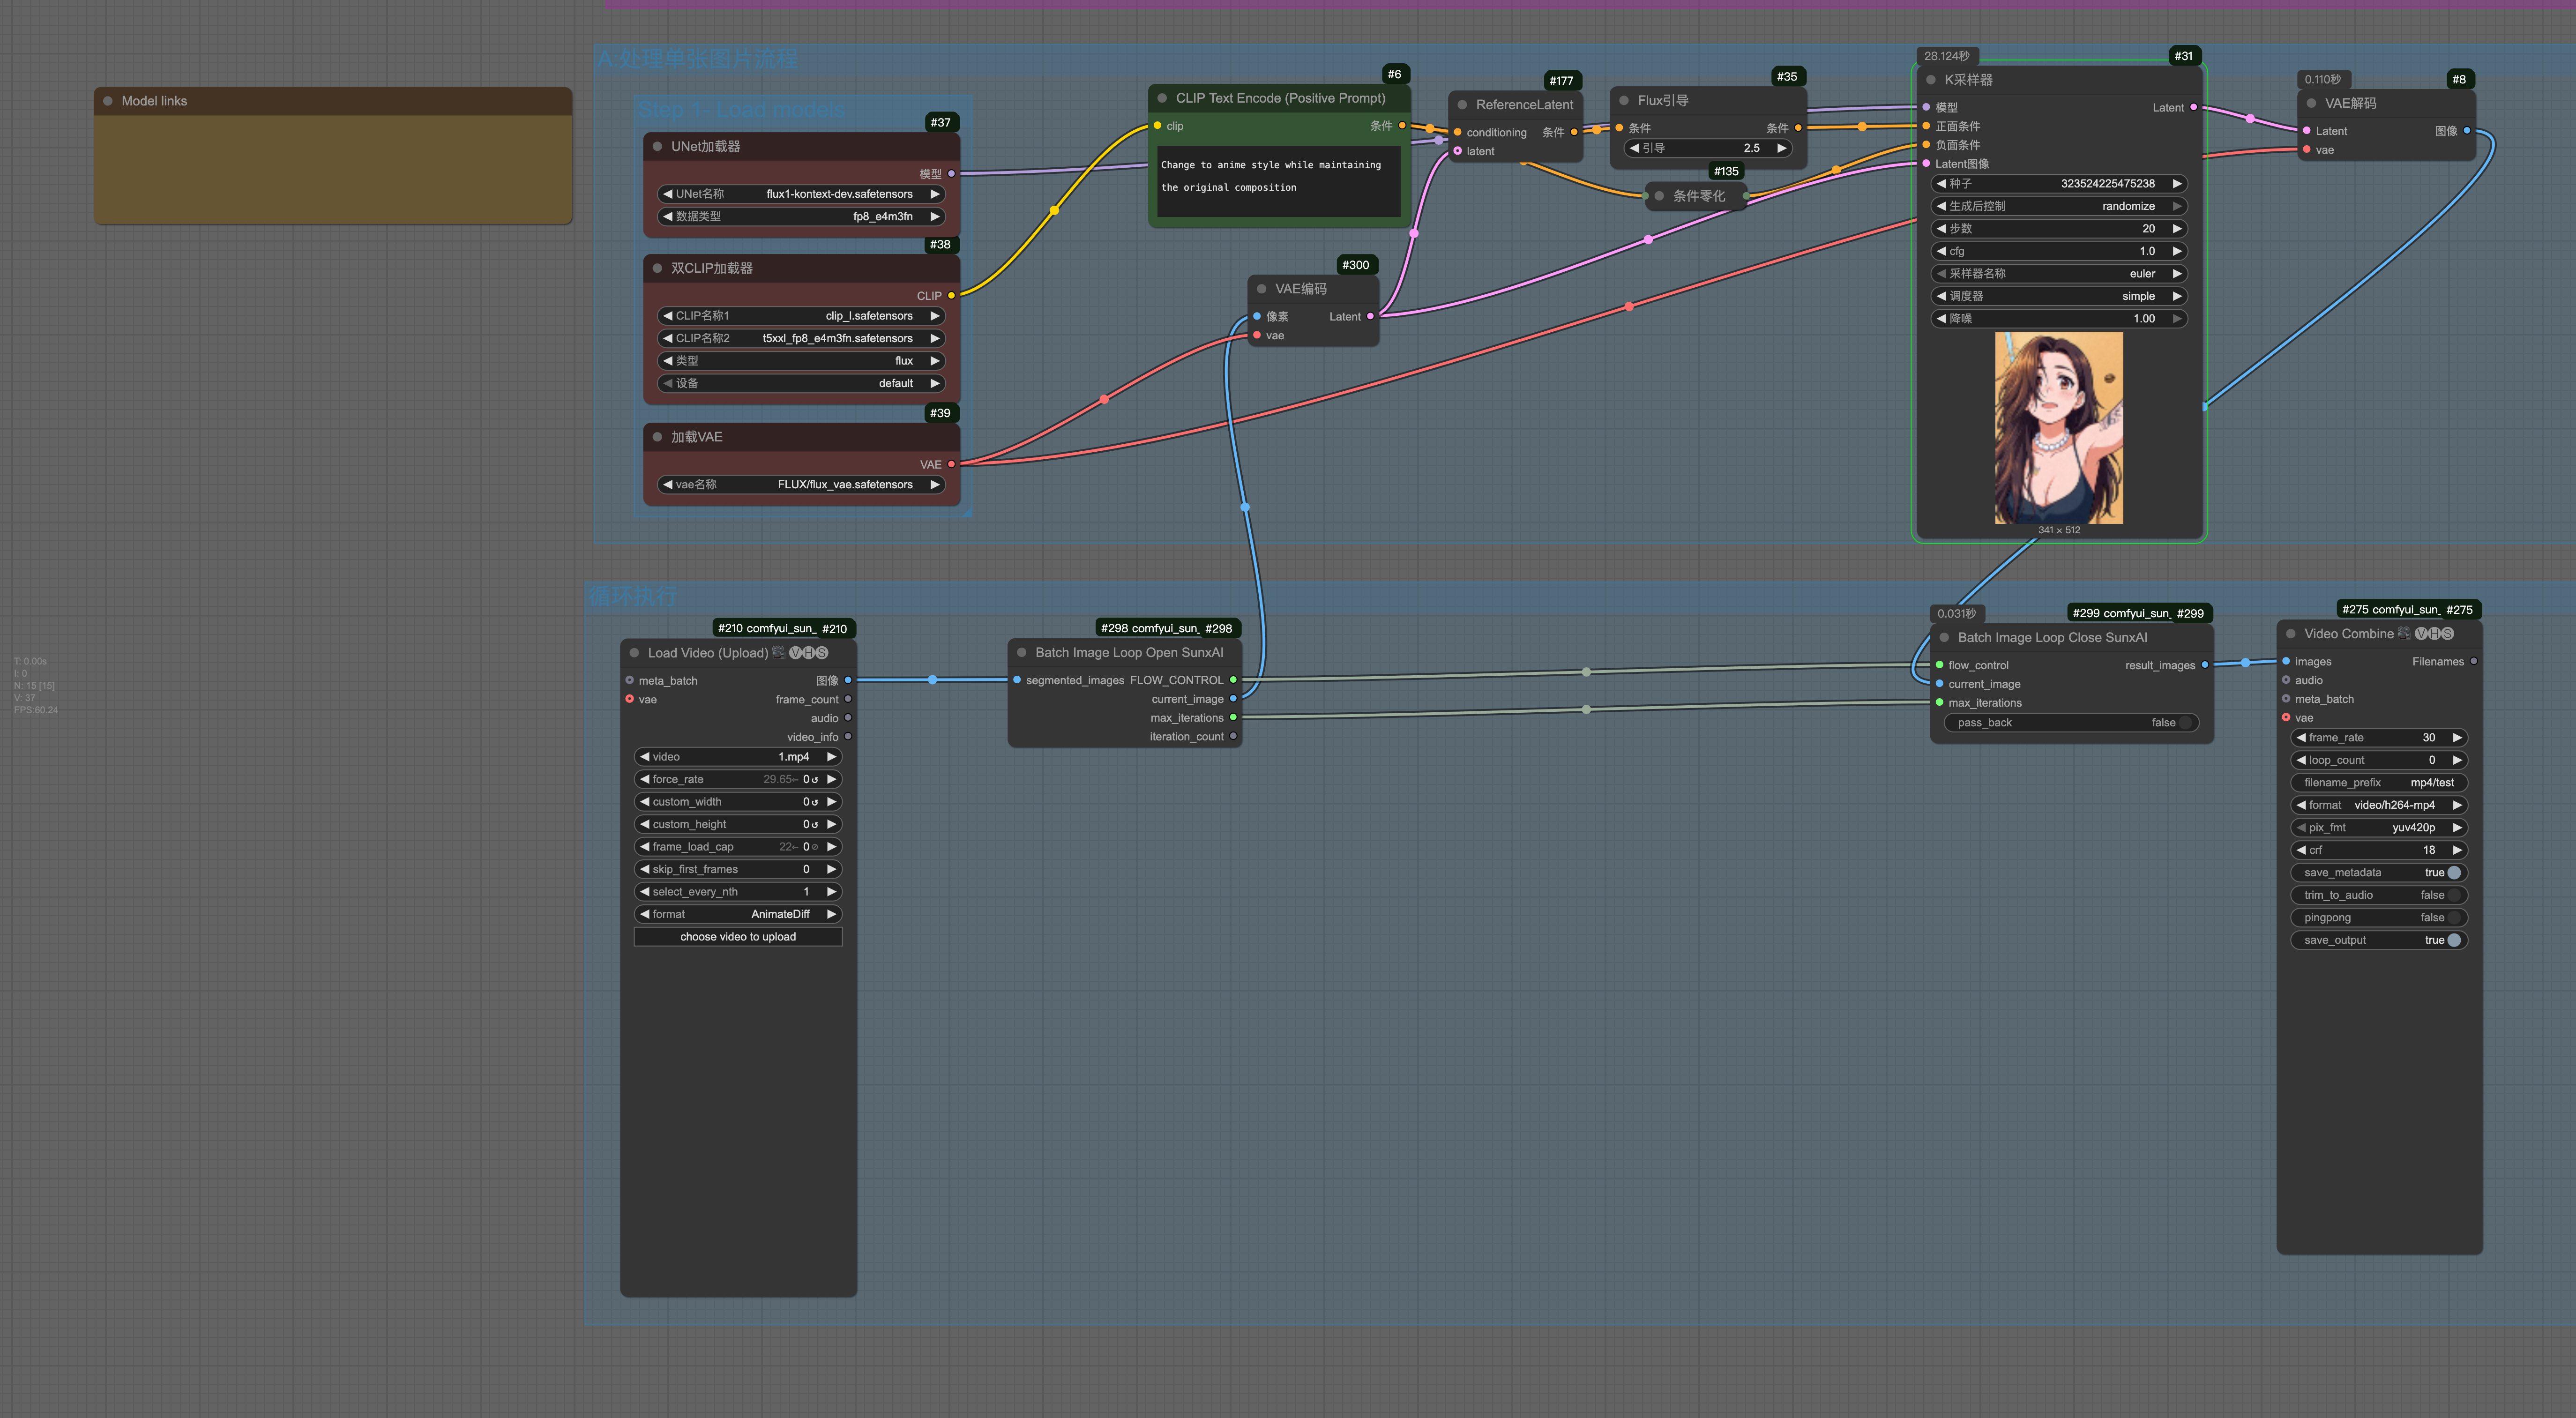Open the video 1.mp4 dropdown
Viewport: 2576px width, 1418px height.
pyautogui.click(x=738, y=757)
